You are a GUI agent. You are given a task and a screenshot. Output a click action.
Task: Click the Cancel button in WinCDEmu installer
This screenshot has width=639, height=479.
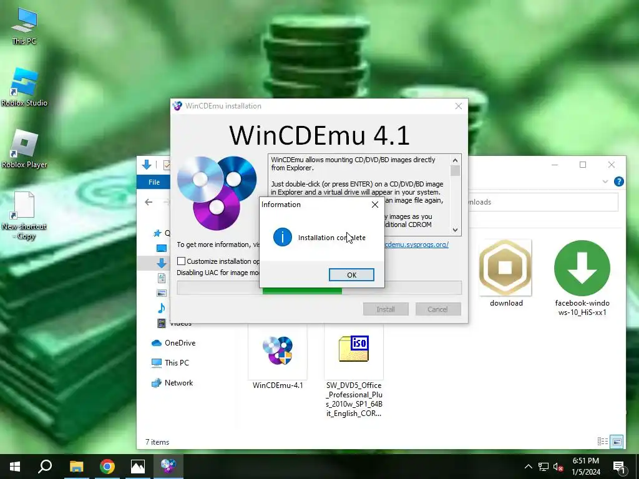437,309
